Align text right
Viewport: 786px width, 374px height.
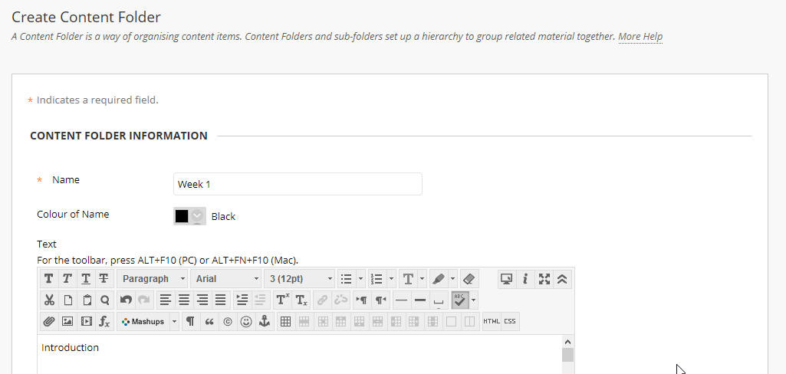pyautogui.click(x=202, y=300)
